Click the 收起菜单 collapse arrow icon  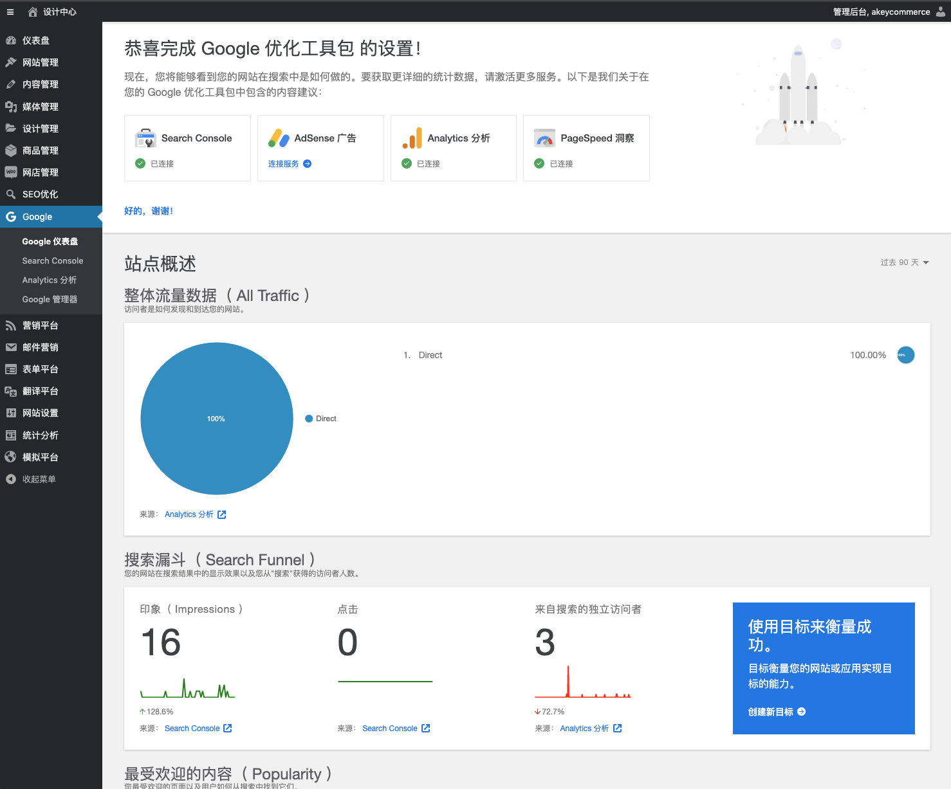coord(11,479)
